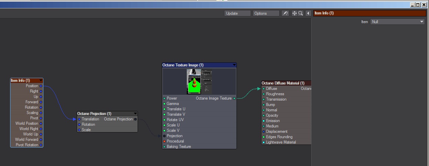Click the Opacity input on Diffuse Material
This screenshot has height=166, width=429.
pos(264,115)
